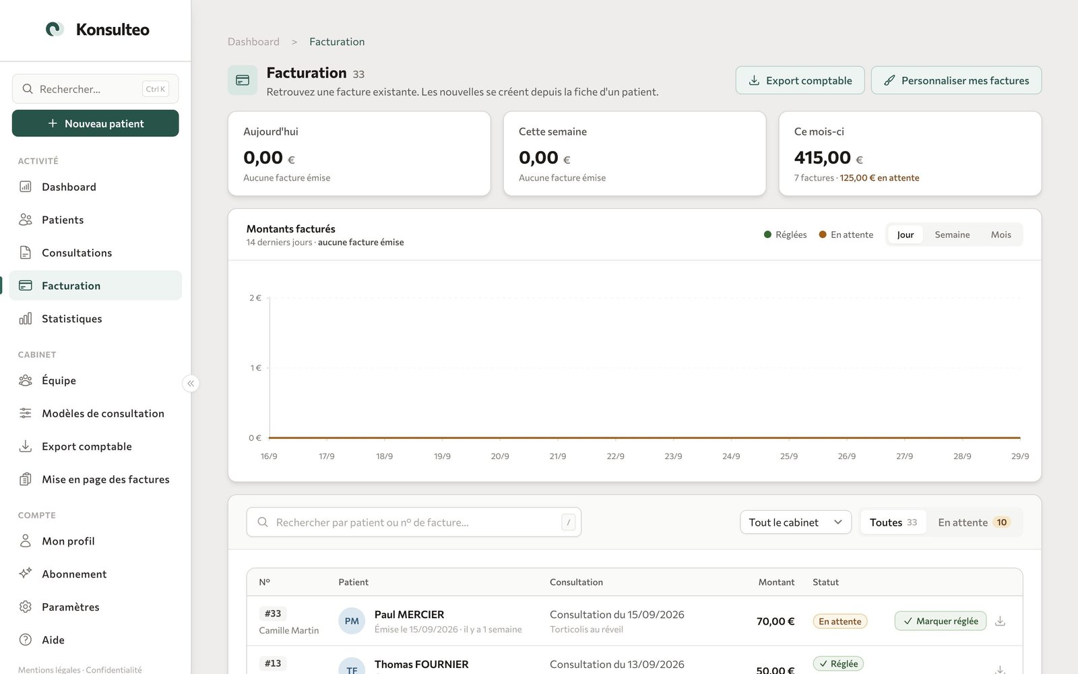Open Statistiques in the sidebar
The width and height of the screenshot is (1078, 674).
tap(95, 319)
